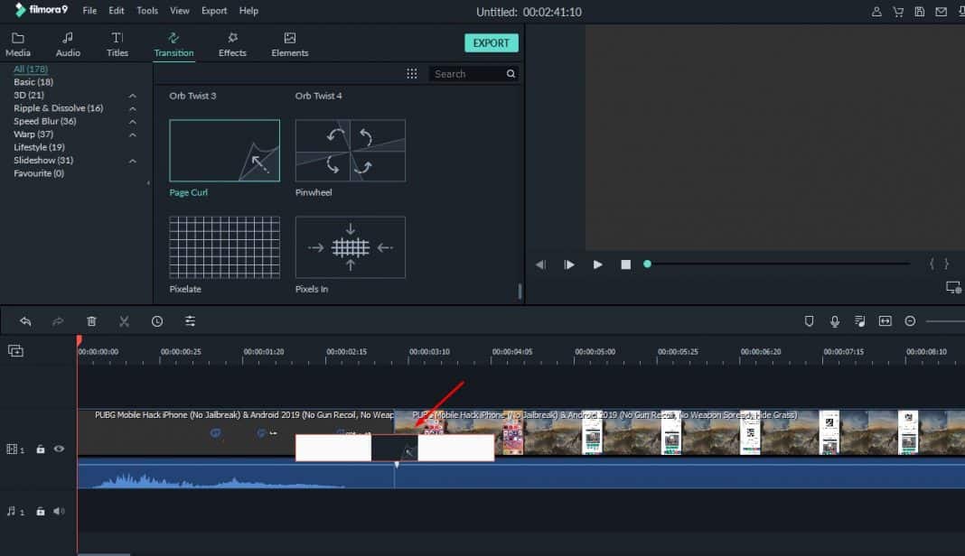Click the Orb Twist 3 label
Image resolution: width=965 pixels, height=556 pixels.
[192, 96]
